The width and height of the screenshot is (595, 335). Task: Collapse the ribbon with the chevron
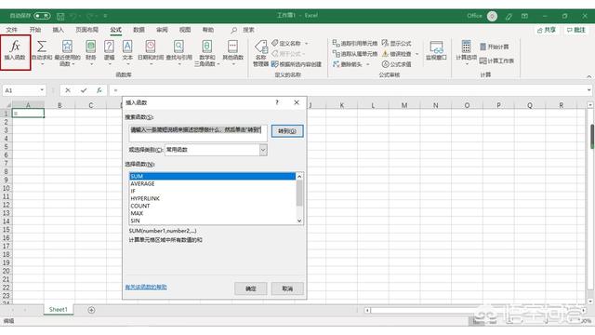coord(588,76)
